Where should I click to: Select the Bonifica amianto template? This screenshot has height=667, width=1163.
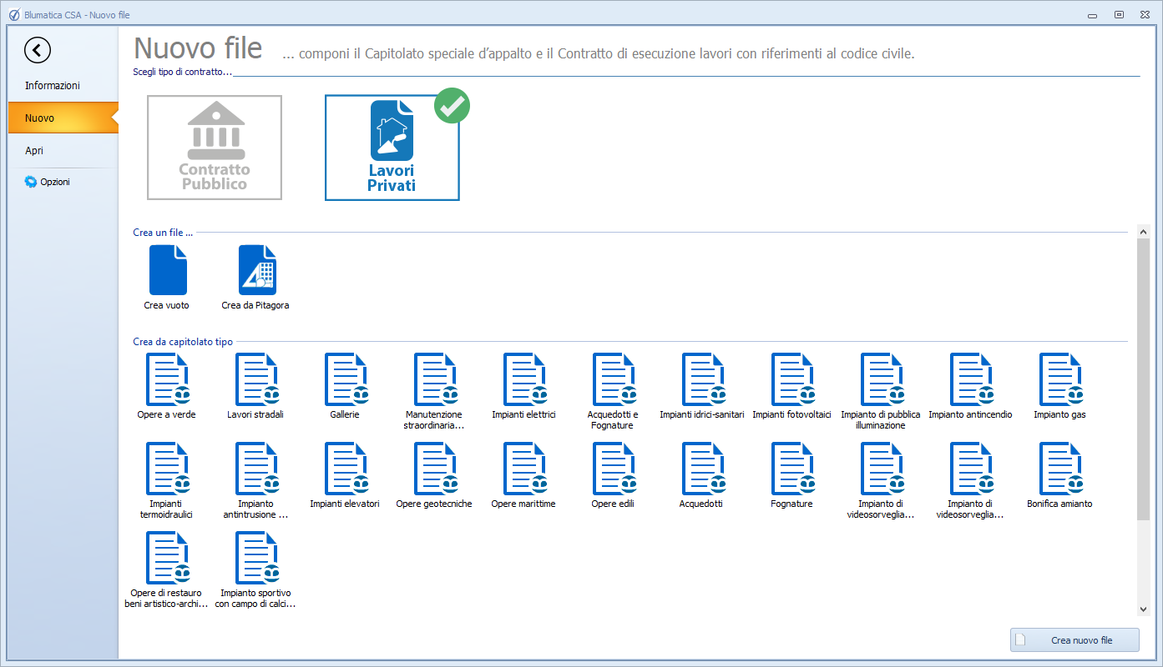[x=1059, y=469]
